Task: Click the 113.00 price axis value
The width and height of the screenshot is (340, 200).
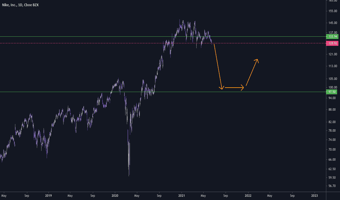Action: [x=333, y=66]
